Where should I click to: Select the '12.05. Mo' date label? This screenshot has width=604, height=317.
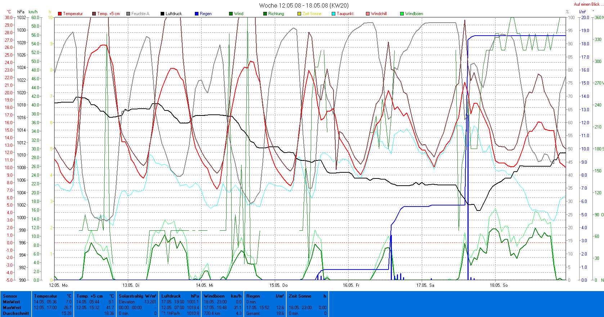click(58, 285)
